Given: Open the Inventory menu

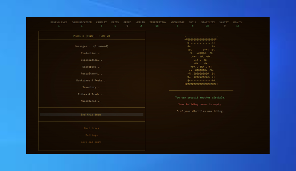Looking at the screenshot, I should pyautogui.click(x=91, y=87).
